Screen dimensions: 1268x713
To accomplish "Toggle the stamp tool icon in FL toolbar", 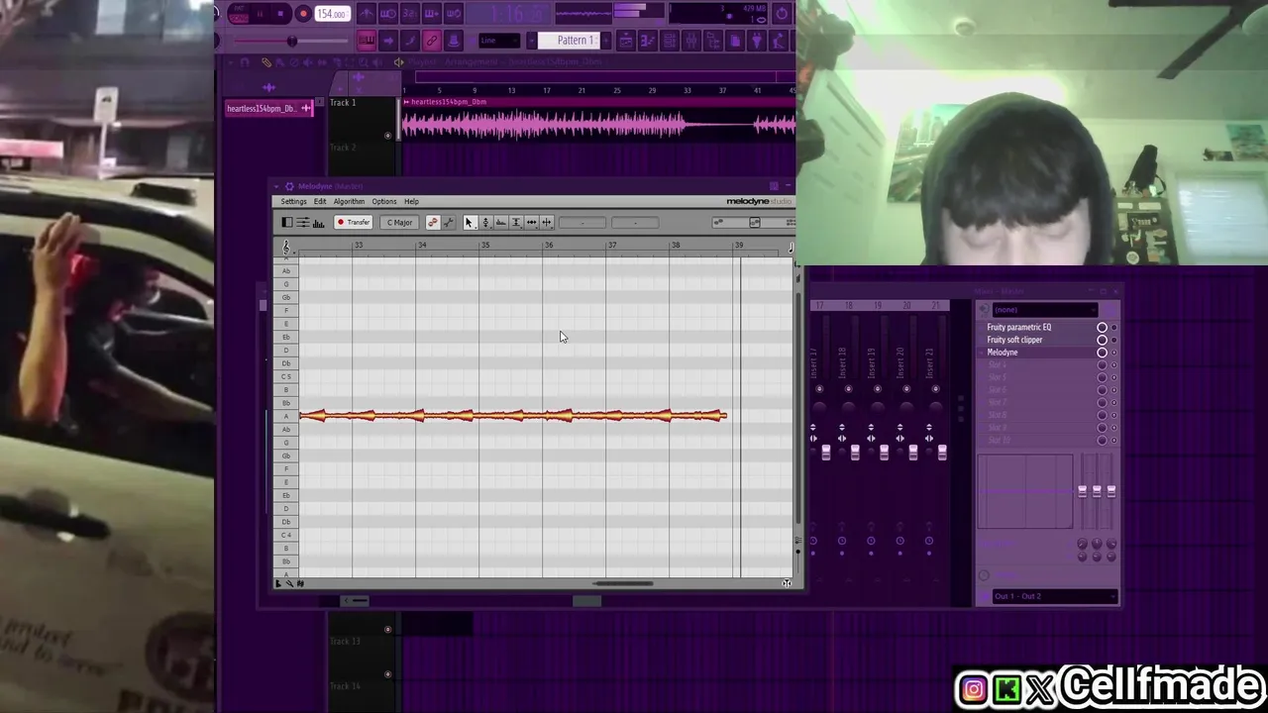I will 453,41.
